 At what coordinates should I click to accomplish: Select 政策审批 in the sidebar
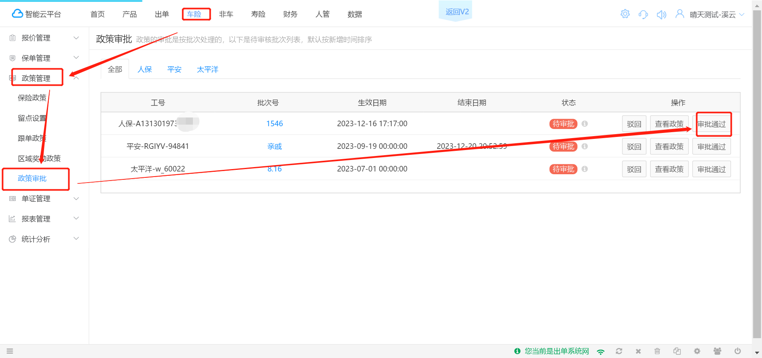click(x=32, y=178)
